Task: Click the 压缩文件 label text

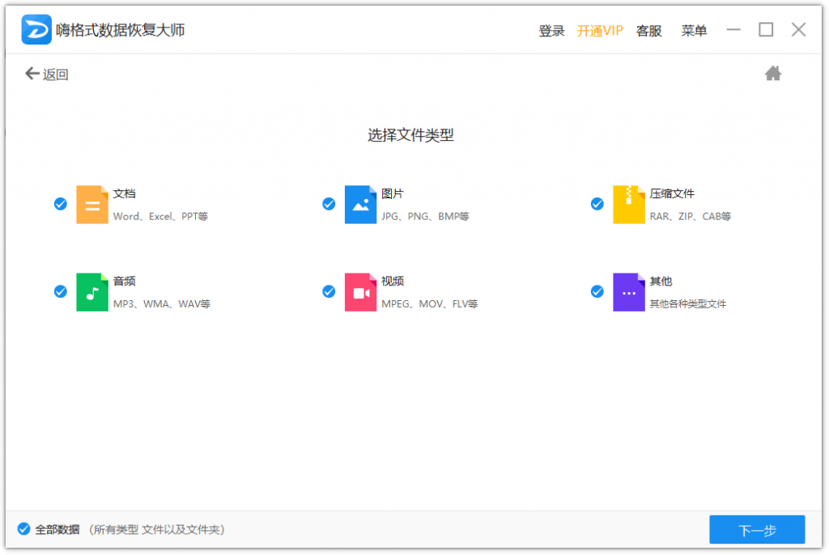Action: (672, 193)
